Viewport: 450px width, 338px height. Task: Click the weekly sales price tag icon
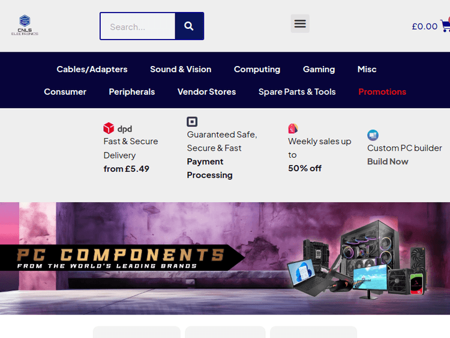[x=293, y=128]
